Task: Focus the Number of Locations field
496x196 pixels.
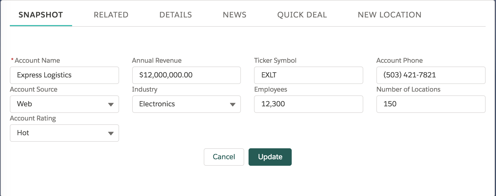Action: pos(431,104)
